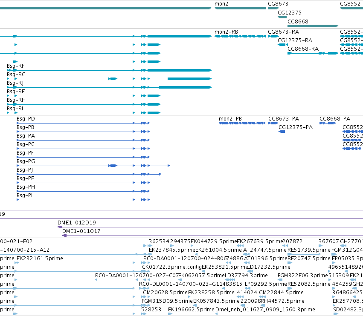Click the CG8668 gene label
Image resolution: width=363 pixels, height=316 pixels.
tap(298, 21)
